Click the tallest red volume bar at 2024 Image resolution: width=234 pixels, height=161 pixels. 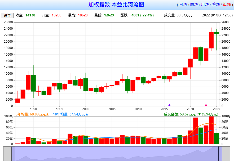coord(211,130)
